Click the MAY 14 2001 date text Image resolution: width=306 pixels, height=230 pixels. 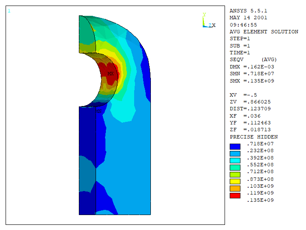coord(248,18)
